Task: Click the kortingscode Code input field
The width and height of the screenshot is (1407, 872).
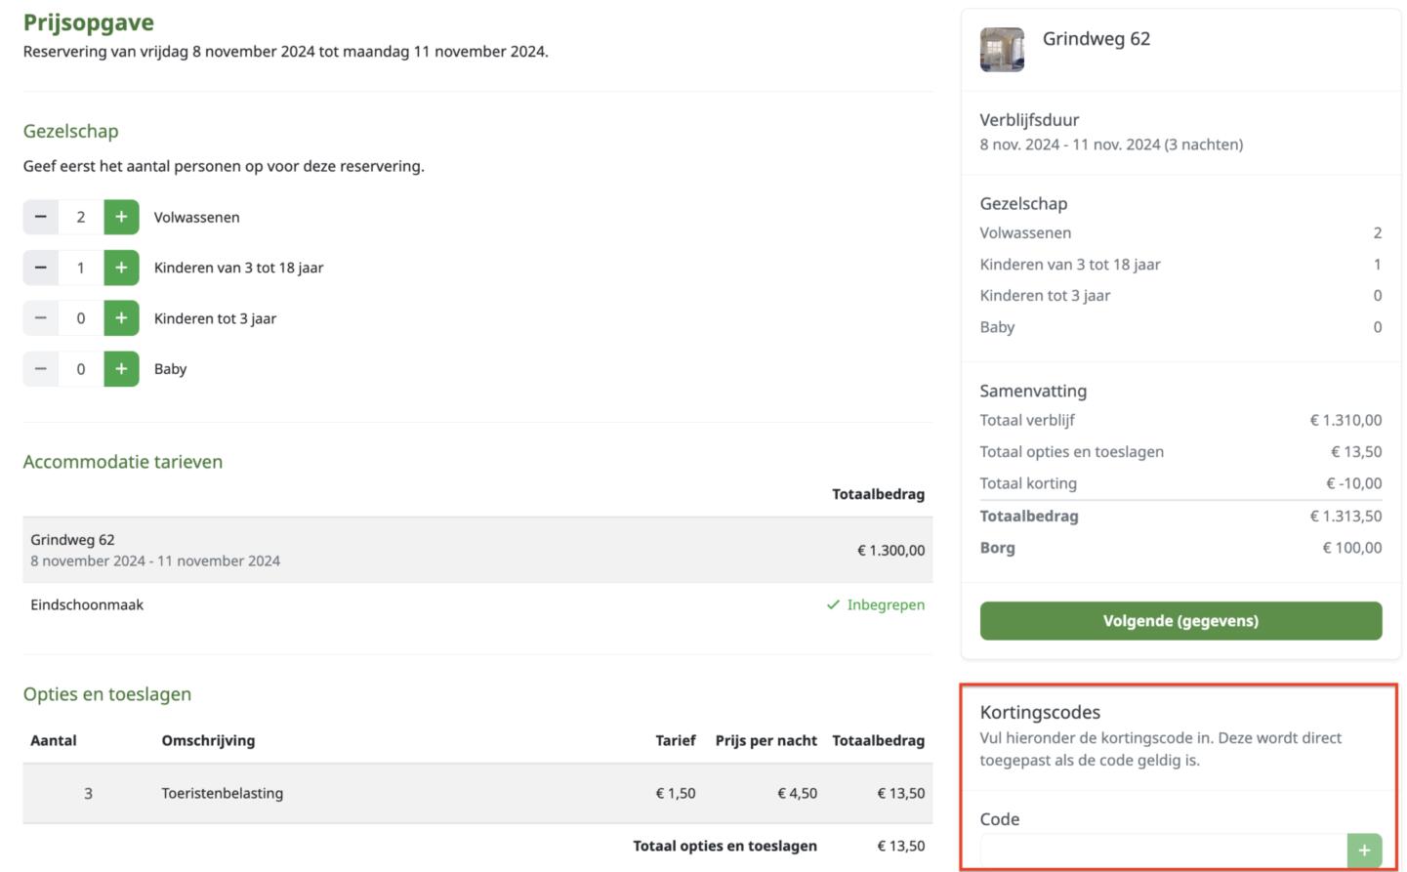Action: [x=1162, y=851]
